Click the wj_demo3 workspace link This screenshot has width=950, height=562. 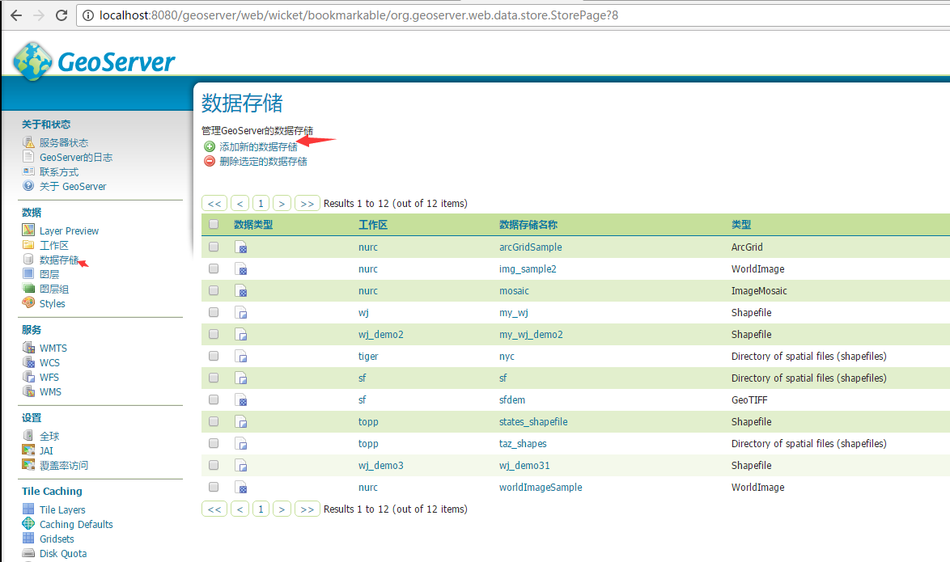pos(380,465)
